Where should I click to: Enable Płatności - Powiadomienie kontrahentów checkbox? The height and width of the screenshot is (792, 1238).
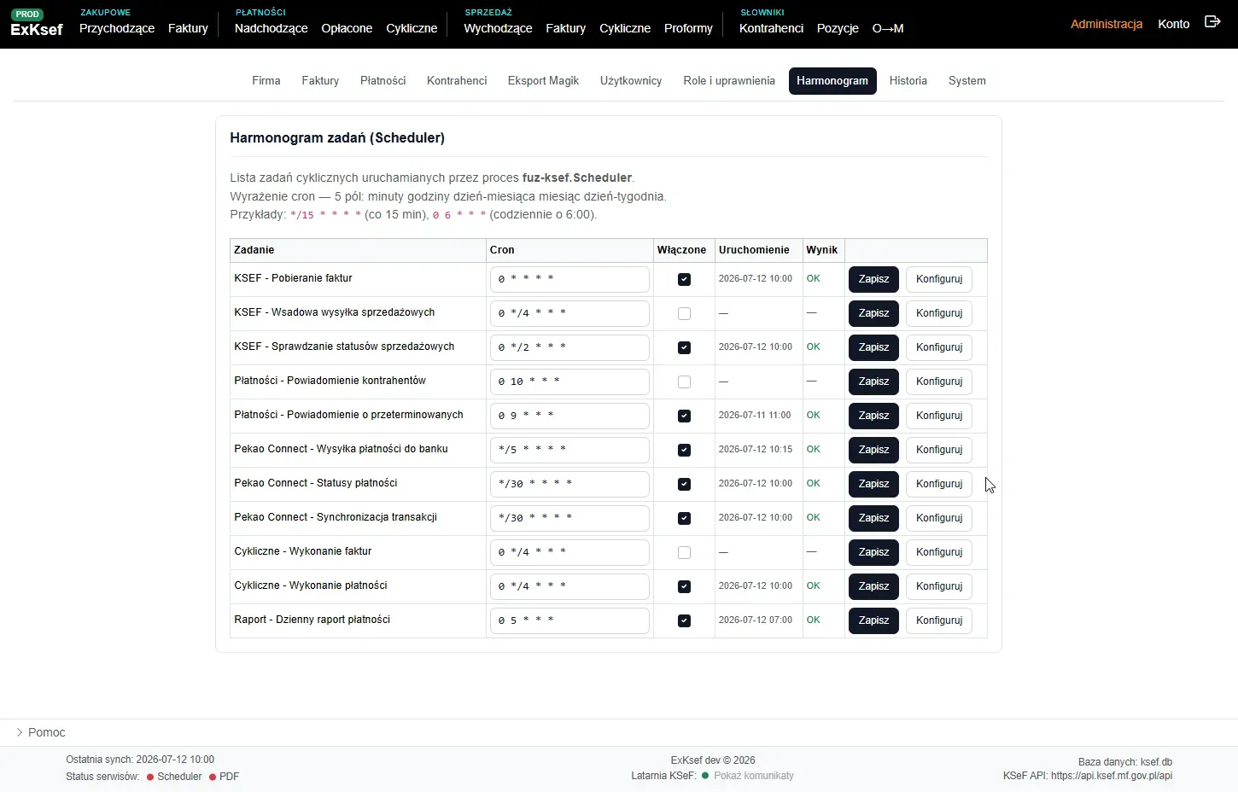point(684,381)
